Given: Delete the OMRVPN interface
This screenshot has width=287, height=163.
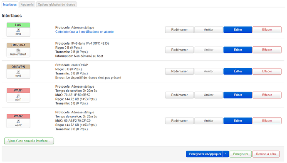Looking at the screenshot, I should (267, 72).
